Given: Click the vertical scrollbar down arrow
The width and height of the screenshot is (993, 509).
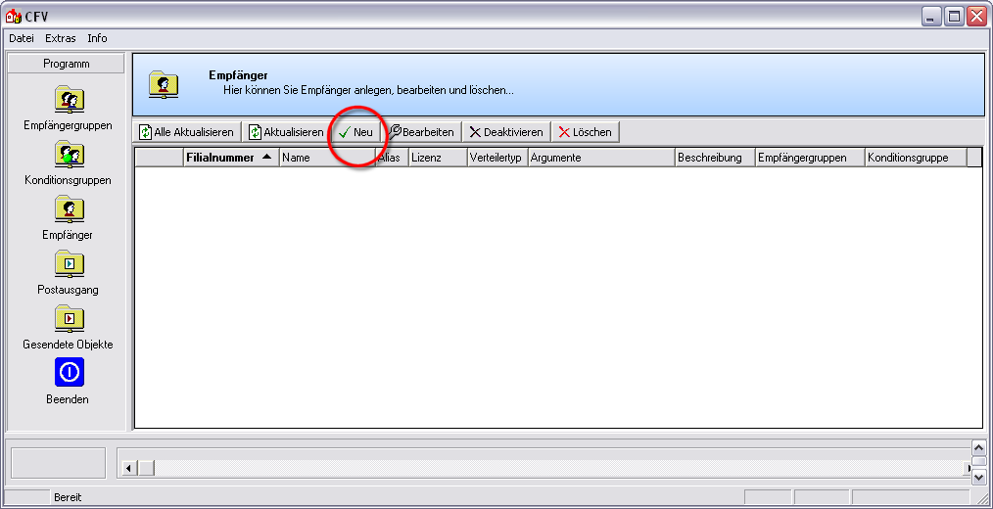Looking at the screenshot, I should coord(978,478).
